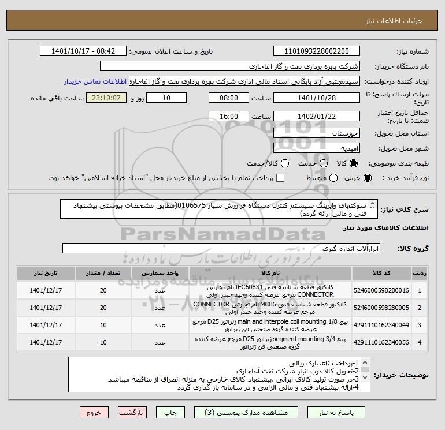445x430 pixels.
Task: Click the segment mounting 3/4 item name
Action: click(270, 343)
